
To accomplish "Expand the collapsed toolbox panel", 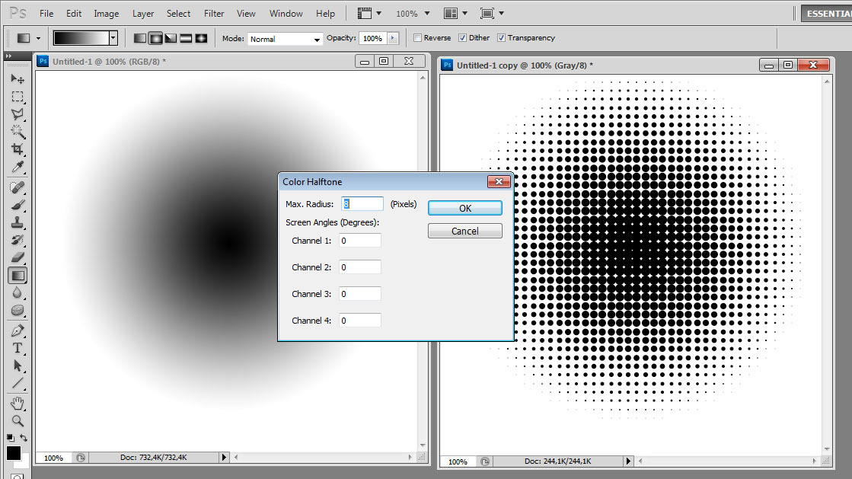I will click(8, 56).
